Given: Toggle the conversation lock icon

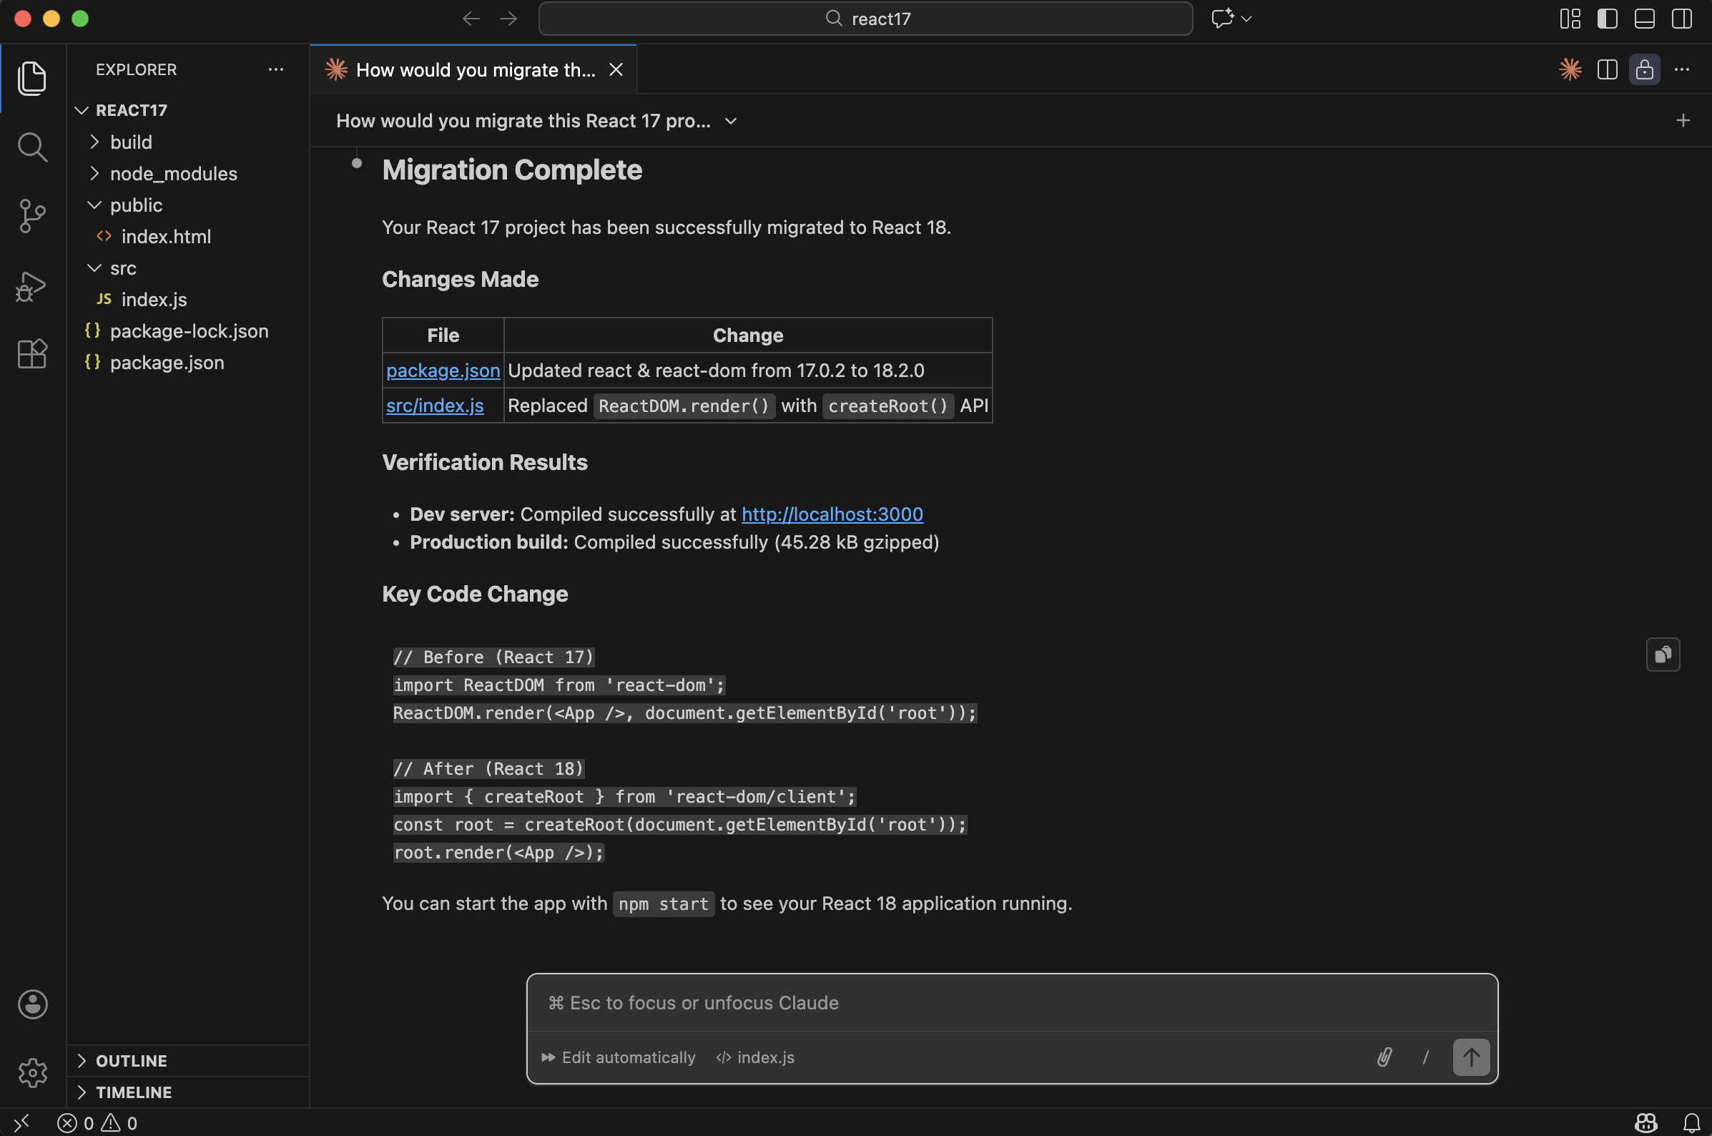Looking at the screenshot, I should [1644, 69].
